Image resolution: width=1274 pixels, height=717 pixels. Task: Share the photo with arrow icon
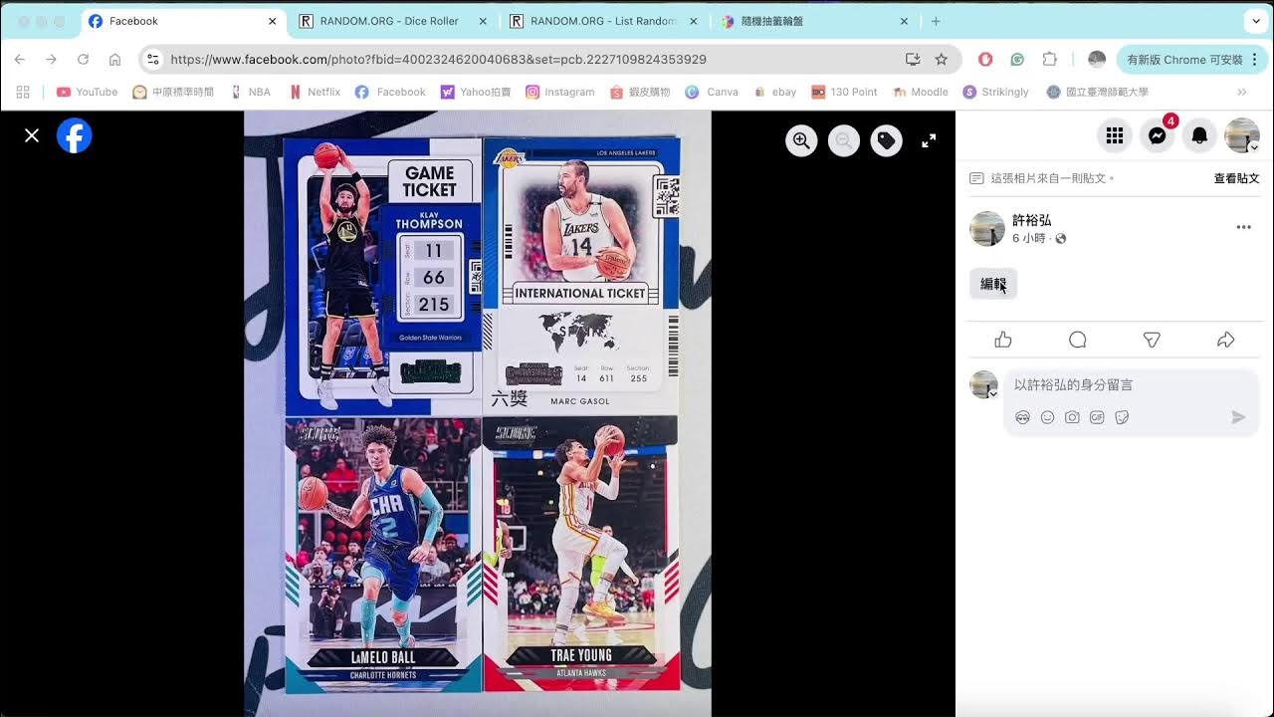(x=1225, y=340)
